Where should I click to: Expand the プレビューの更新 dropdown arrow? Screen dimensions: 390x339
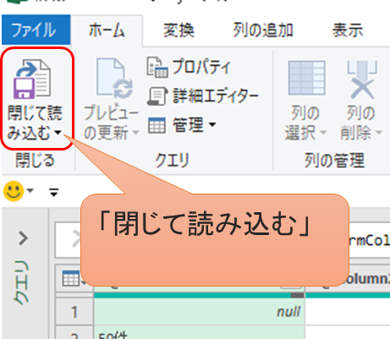tap(135, 132)
